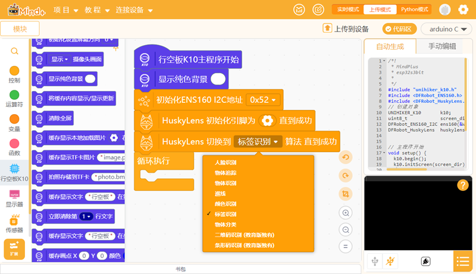This screenshot has width=476, height=274.
Task: Select the 变量 category
Action: 14,123
